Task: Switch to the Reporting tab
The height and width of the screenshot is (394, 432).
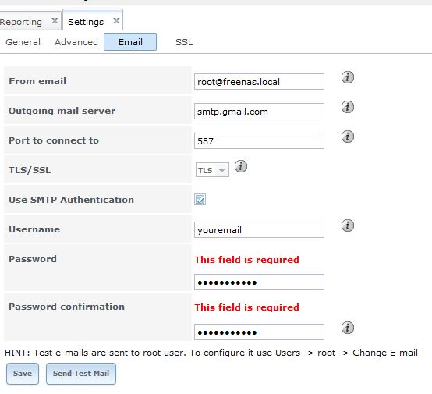Action: [21, 22]
